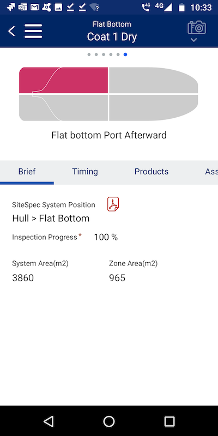Viewport: 218px width, 436px height.
Task: Open the hamburger menu
Action: click(33, 31)
